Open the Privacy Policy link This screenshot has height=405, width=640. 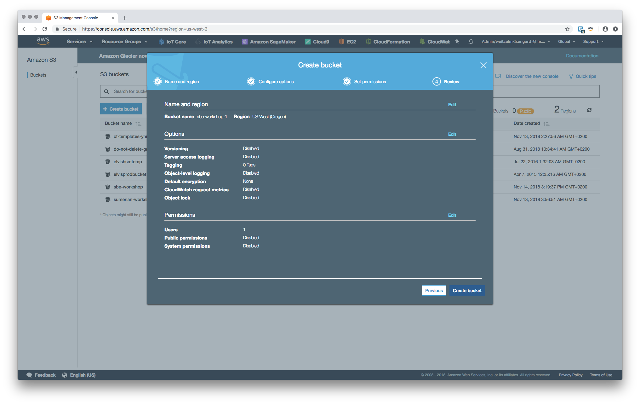(x=570, y=375)
